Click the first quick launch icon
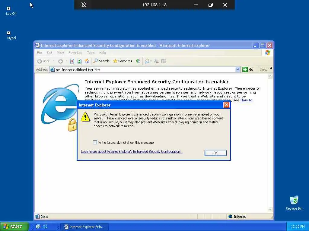The width and height of the screenshot is (309, 231). [x=38, y=226]
